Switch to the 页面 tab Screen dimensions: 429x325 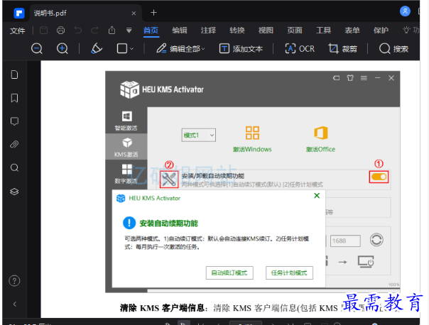point(295,30)
